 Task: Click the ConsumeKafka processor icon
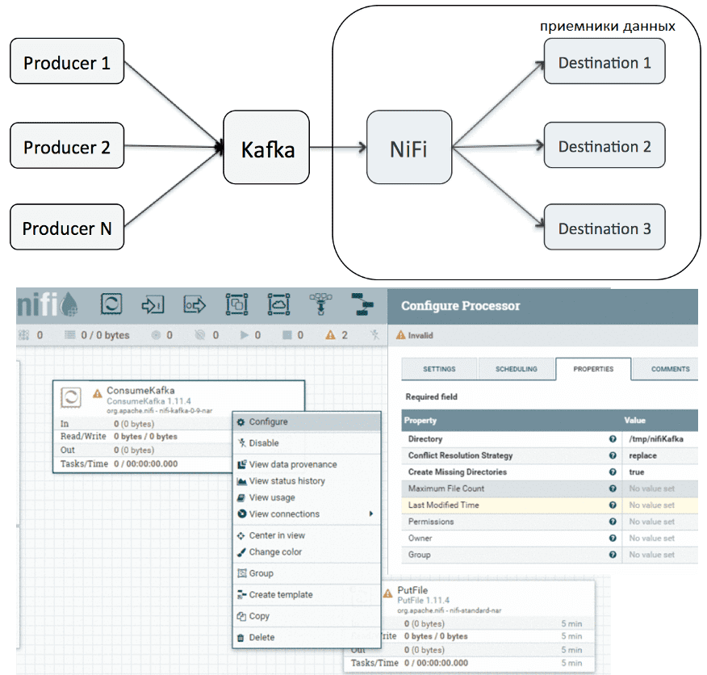tap(71, 397)
